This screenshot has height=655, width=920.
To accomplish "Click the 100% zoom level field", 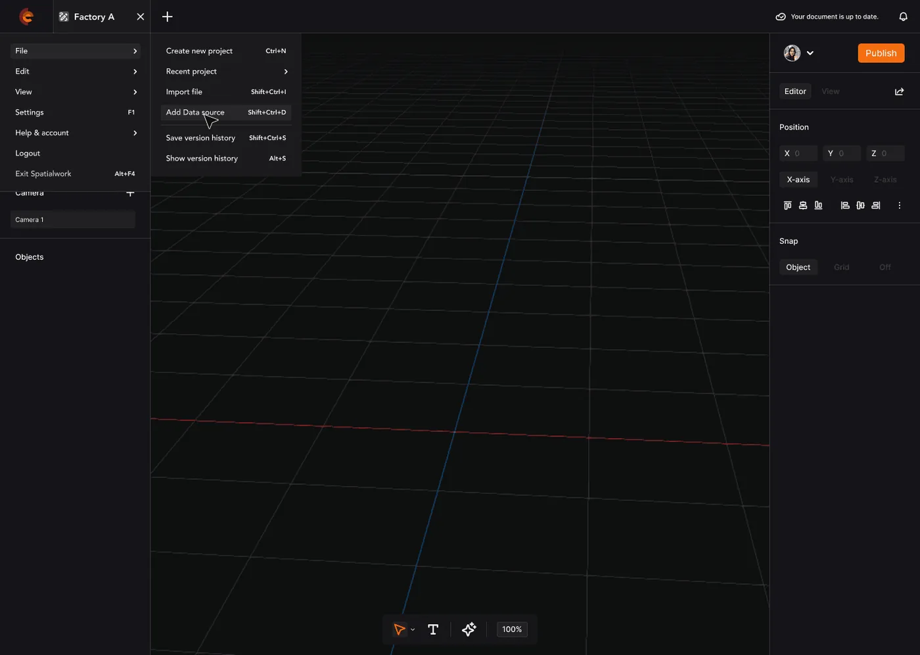I will (512, 629).
